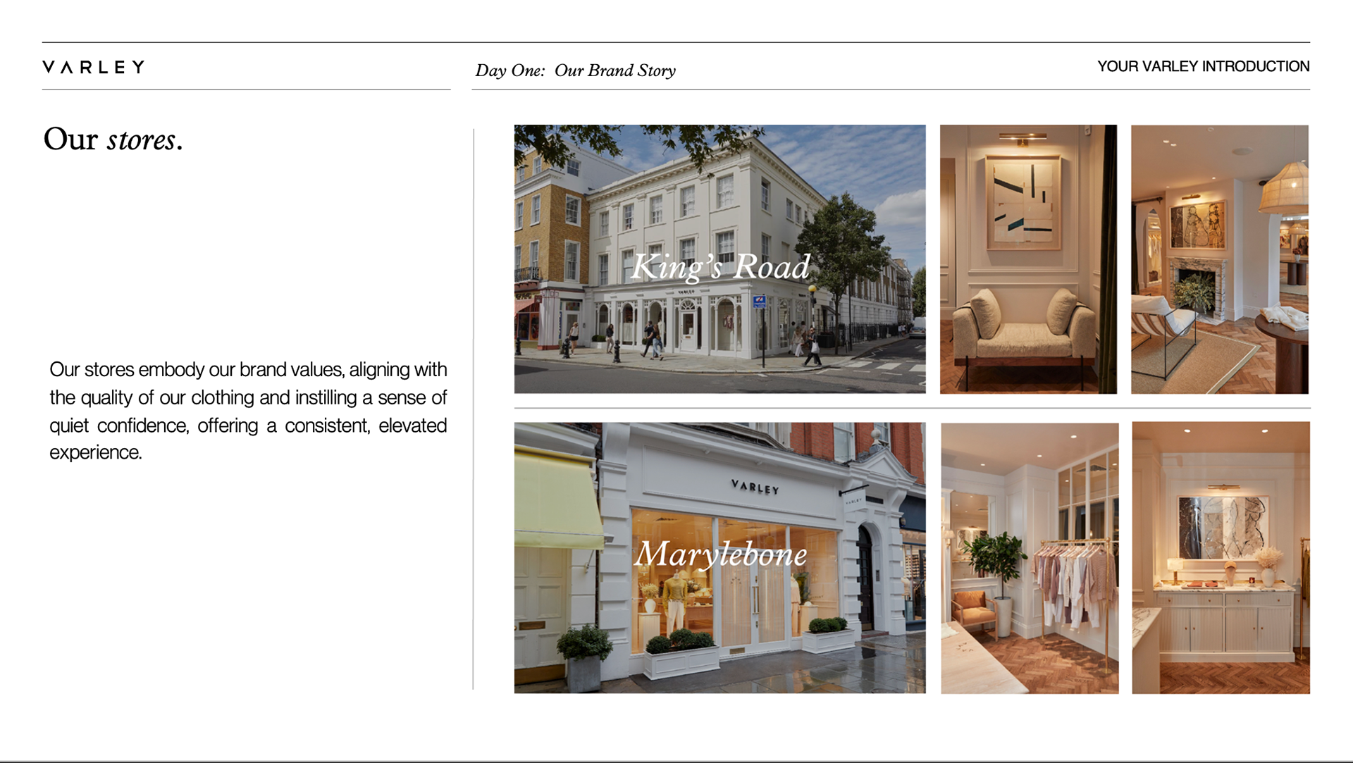
Task: Click the 'Our stores.' heading
Action: (x=113, y=139)
